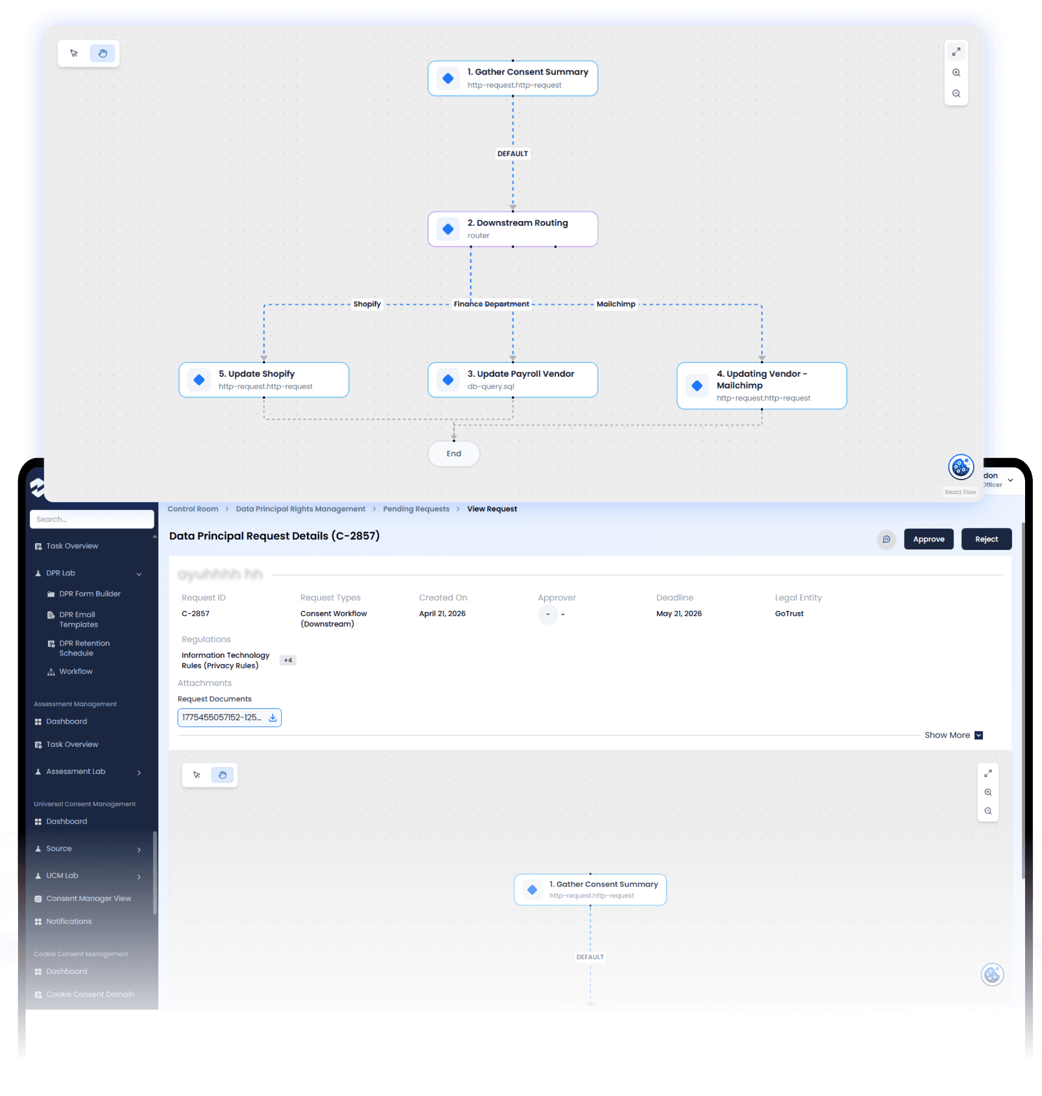Screen dimensions: 1042x1096
Task: Click the Update Payroll Vendor diamond icon
Action: point(448,380)
